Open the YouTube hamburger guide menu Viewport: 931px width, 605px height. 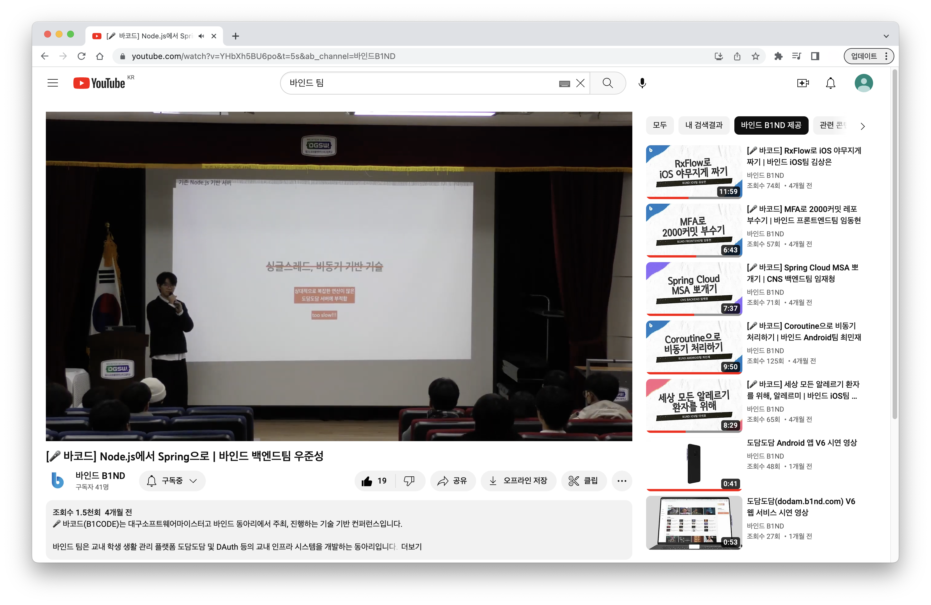click(52, 83)
